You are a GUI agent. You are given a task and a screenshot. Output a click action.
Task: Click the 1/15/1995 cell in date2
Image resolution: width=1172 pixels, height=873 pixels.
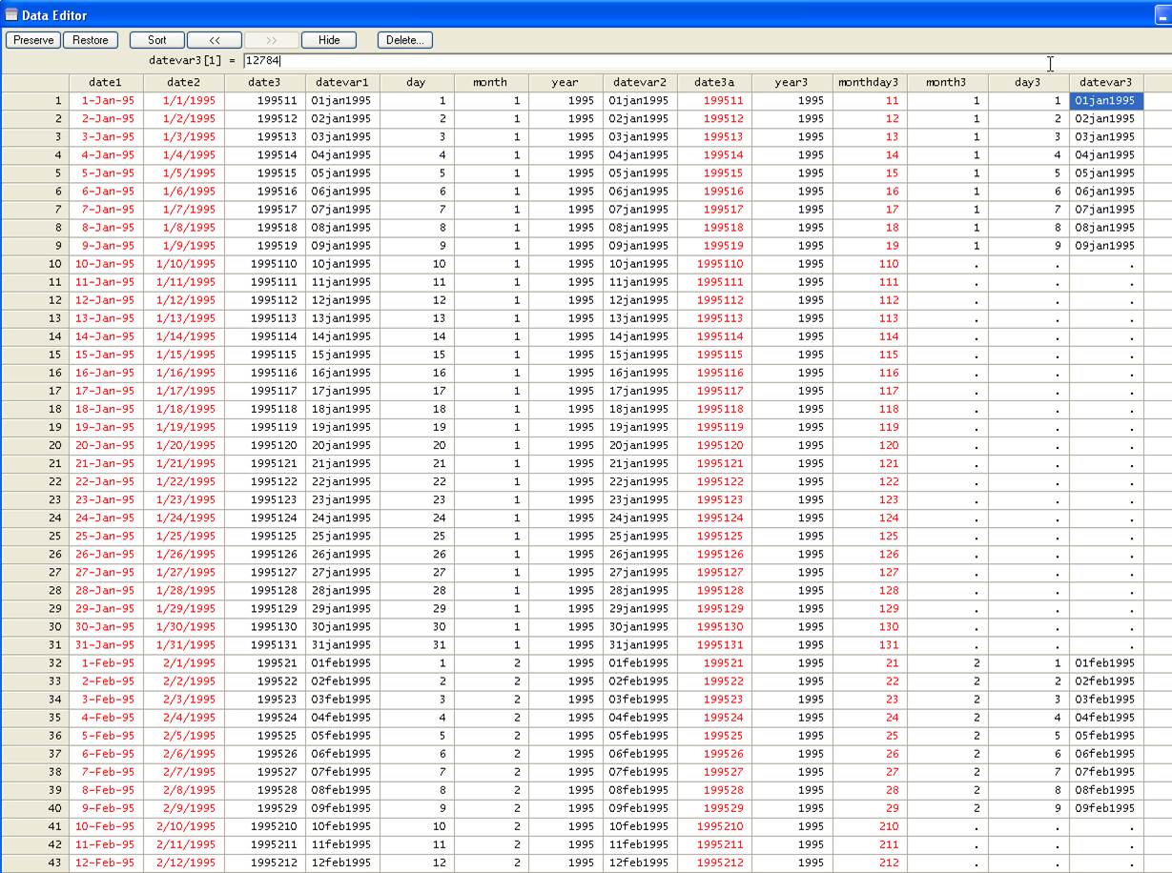[188, 355]
